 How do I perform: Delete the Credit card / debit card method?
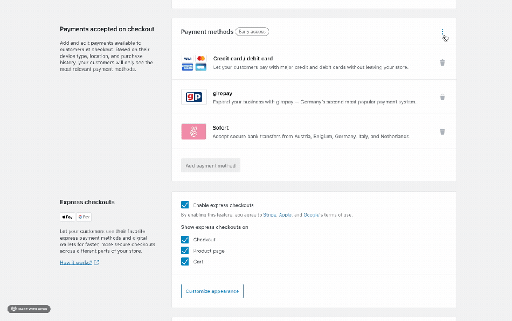click(x=442, y=62)
